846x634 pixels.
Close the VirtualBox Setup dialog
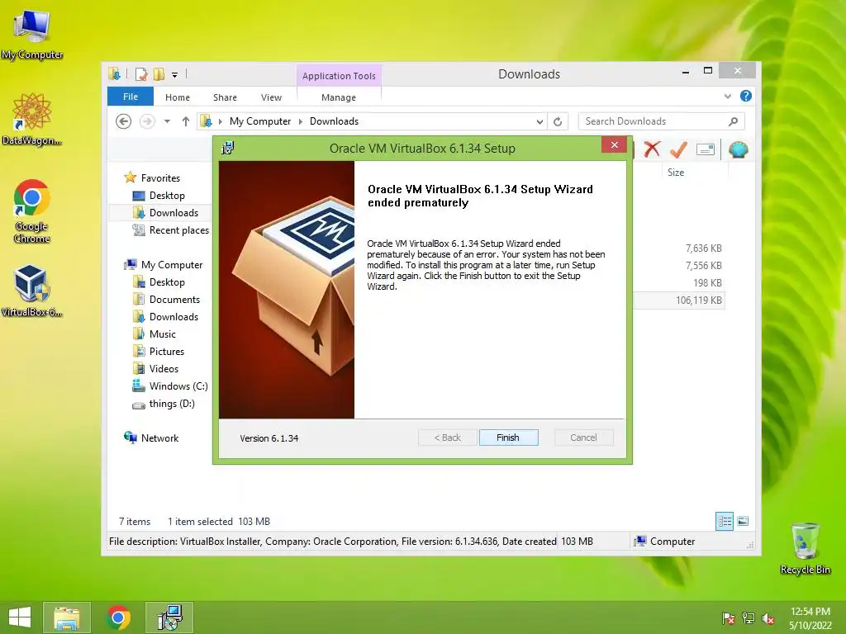click(614, 145)
